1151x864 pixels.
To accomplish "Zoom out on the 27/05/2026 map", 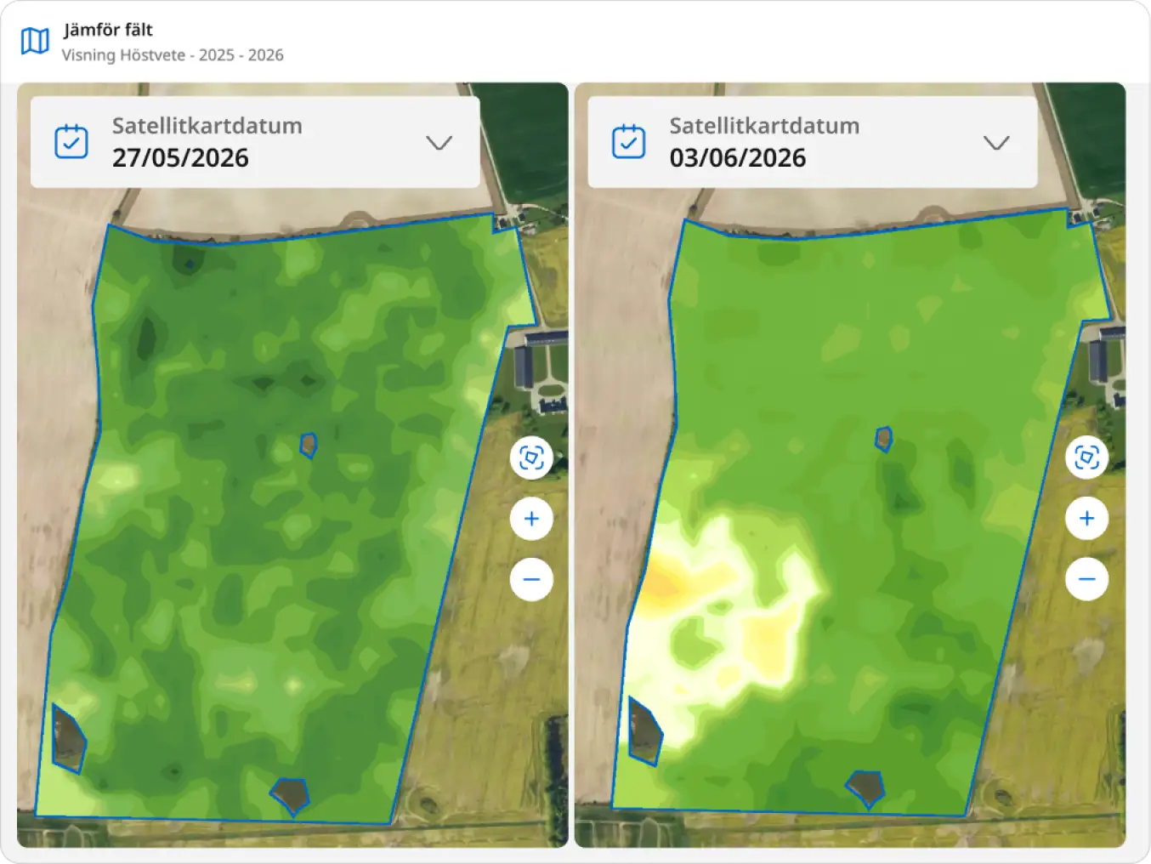I will click(531, 580).
